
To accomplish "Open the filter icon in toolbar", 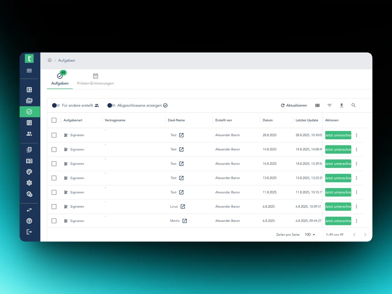I will tap(329, 105).
